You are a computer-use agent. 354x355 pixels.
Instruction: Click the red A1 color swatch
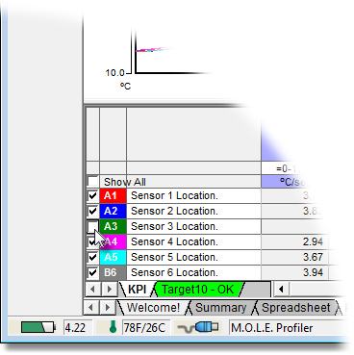(113, 195)
